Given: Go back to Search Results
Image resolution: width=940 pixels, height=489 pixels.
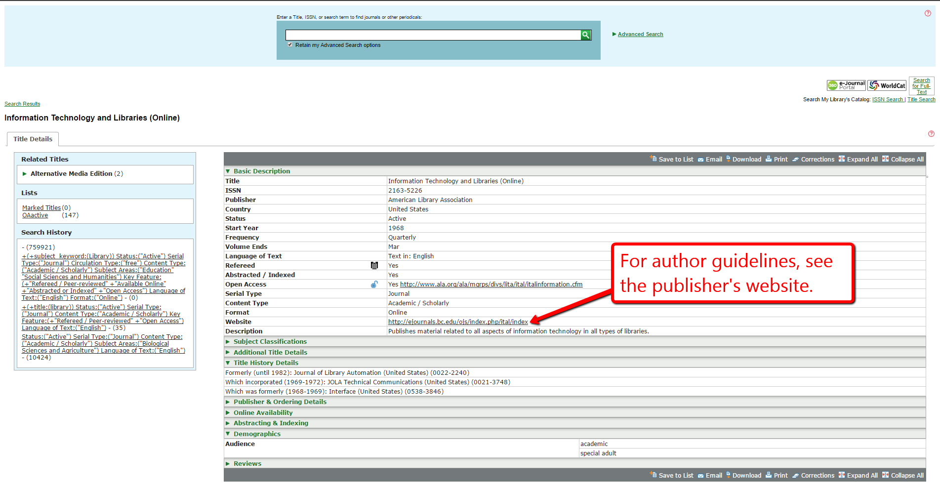Looking at the screenshot, I should pyautogui.click(x=22, y=104).
